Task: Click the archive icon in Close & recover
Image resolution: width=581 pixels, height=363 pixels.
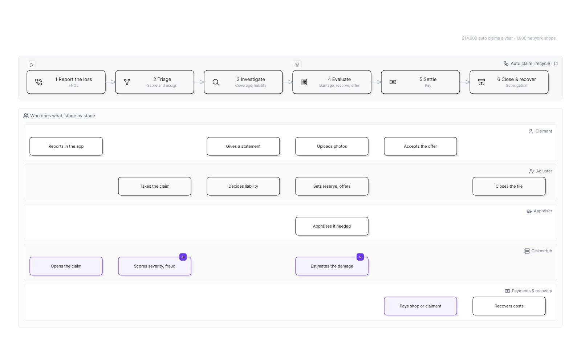Action: tap(482, 82)
